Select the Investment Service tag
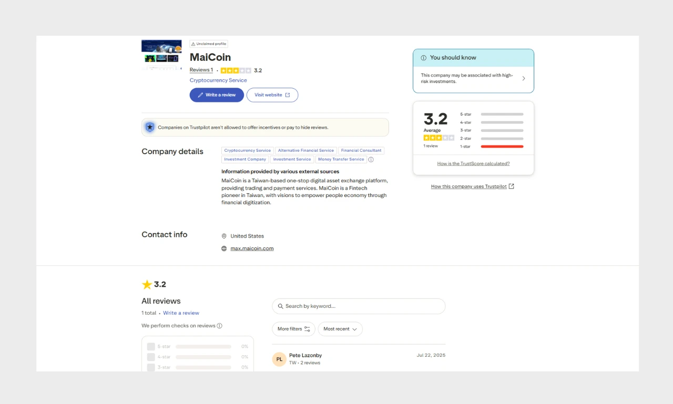 292,159
